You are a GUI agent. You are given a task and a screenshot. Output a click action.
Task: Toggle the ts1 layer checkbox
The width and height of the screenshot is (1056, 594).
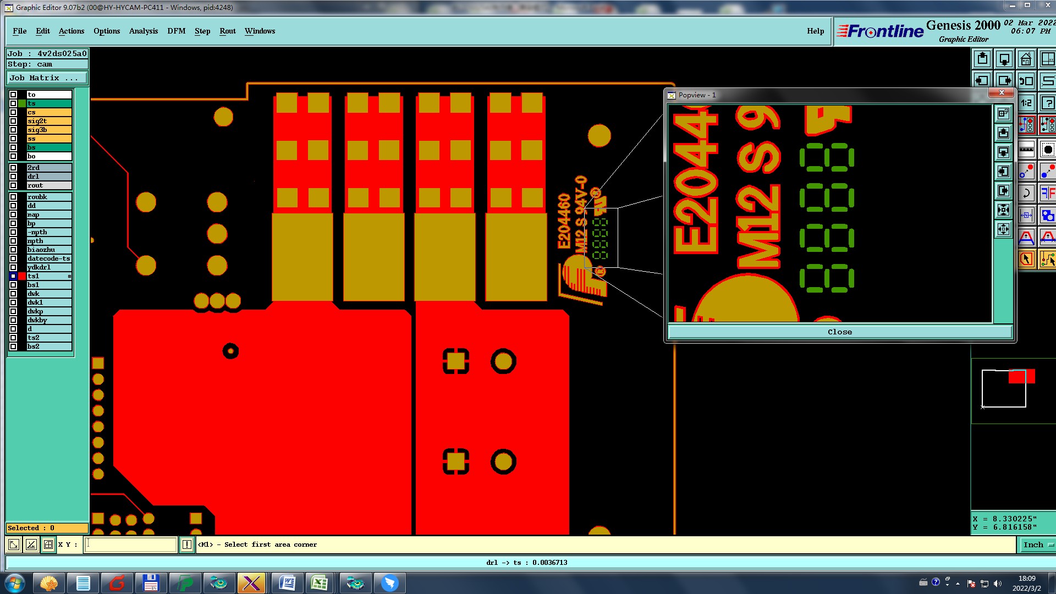click(13, 276)
